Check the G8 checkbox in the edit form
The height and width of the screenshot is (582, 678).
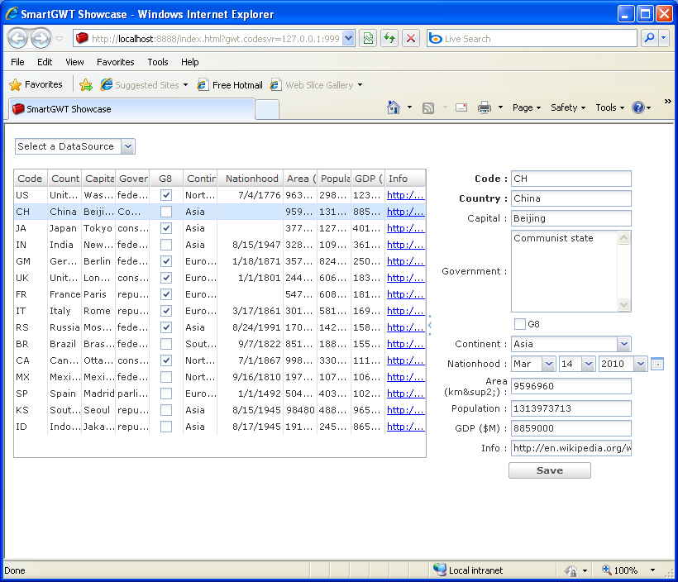[x=520, y=324]
